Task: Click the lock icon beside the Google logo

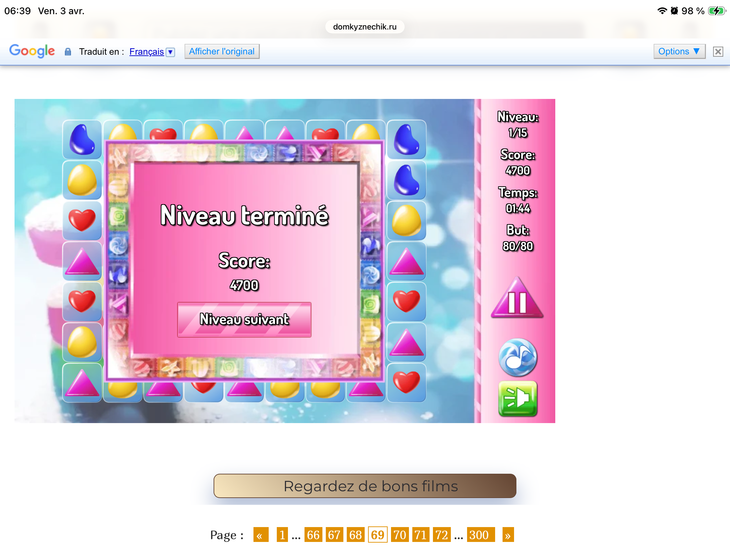Action: tap(68, 52)
